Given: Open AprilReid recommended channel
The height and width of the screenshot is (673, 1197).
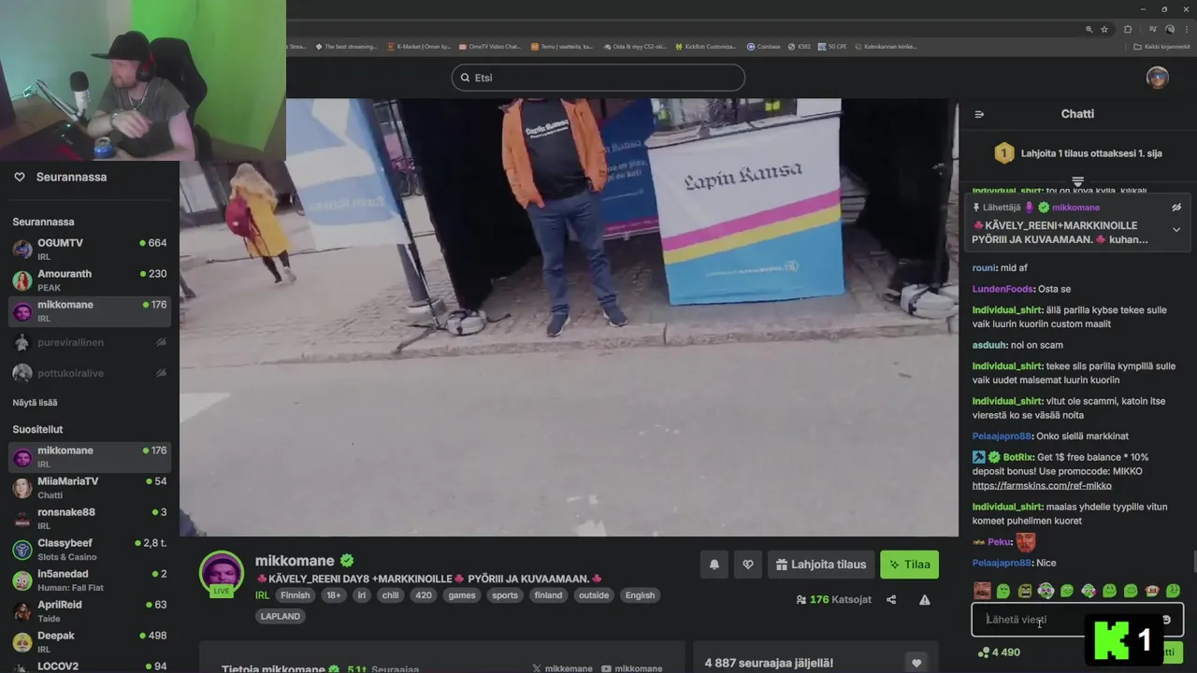Looking at the screenshot, I should coord(90,610).
